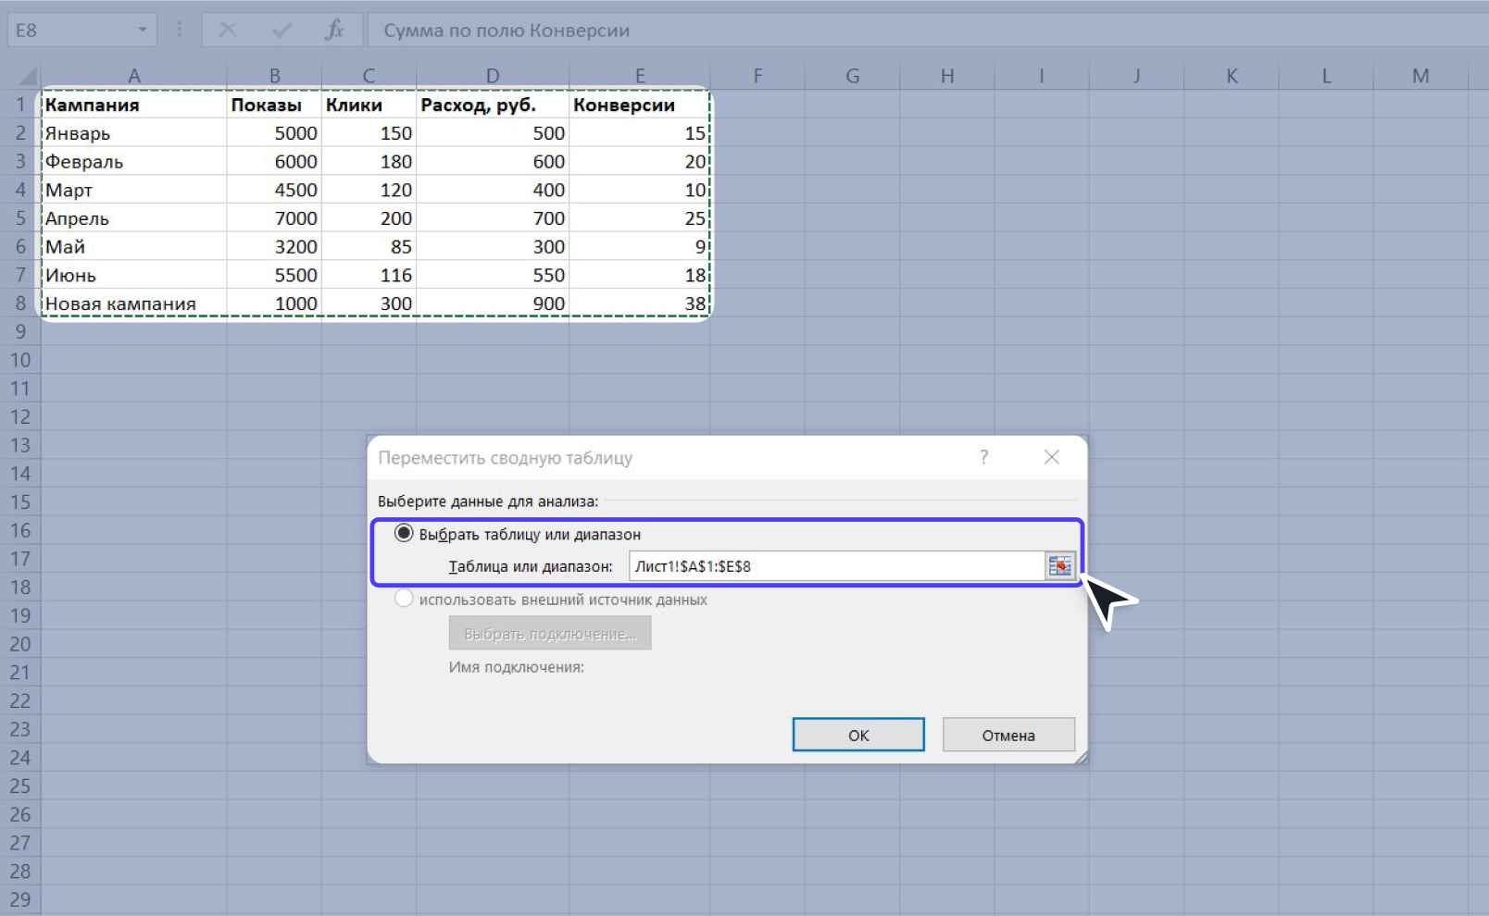
Task: Click the cell with value 7000
Action: click(274, 218)
